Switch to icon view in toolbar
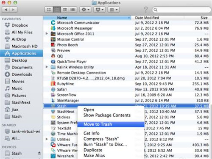The width and height of the screenshot is (212, 159). tap(49, 10)
